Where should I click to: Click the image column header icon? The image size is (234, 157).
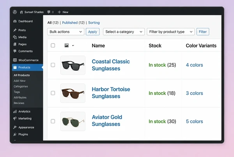coord(67,45)
